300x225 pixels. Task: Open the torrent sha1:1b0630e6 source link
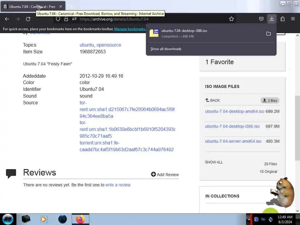click(x=128, y=129)
